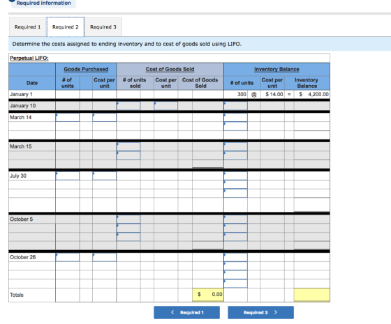The image size is (391, 324).
Task: Select October 5 third units sold cell
Action: coord(128,237)
